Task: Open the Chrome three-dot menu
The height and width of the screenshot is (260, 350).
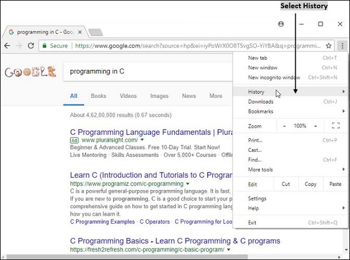Action: tap(342, 45)
